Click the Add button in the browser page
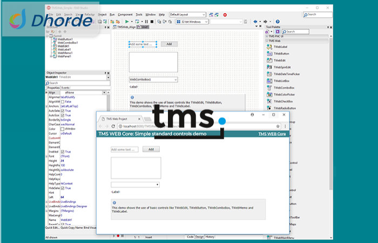Image resolution: width=378 pixels, height=243 pixels. pos(151,149)
